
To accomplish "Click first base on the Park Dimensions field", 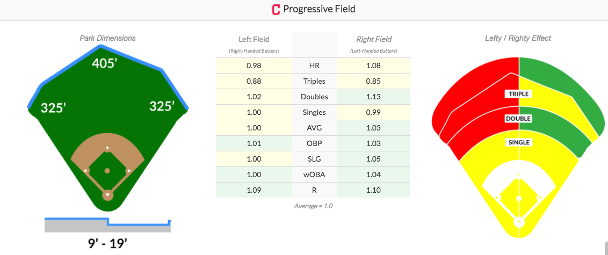I will pos(129,171).
